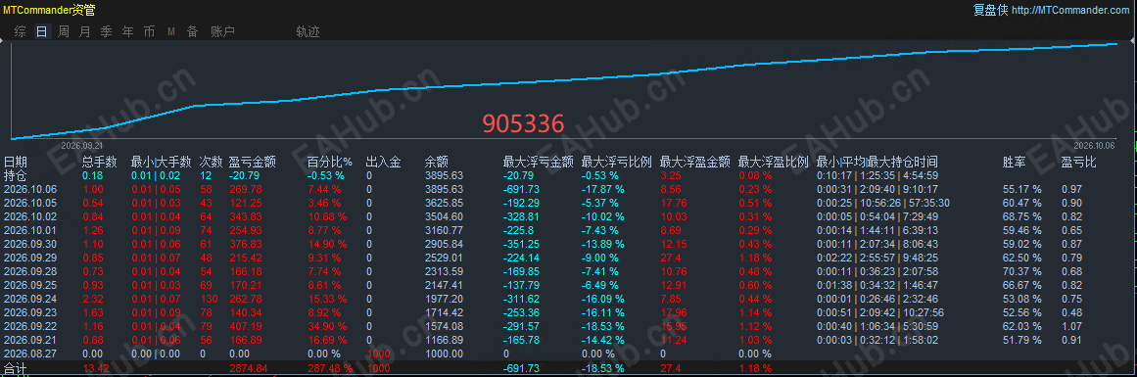Viewport: 1137px width, 377px height.
Task: Open the 币 currency tab
Action: (x=150, y=31)
